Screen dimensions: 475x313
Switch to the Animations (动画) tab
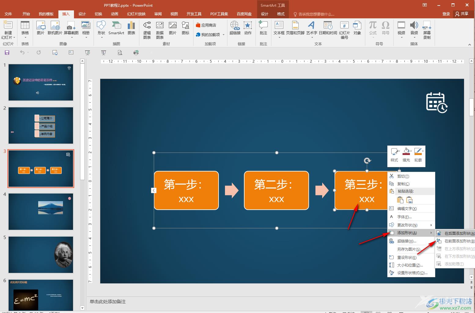tap(115, 14)
